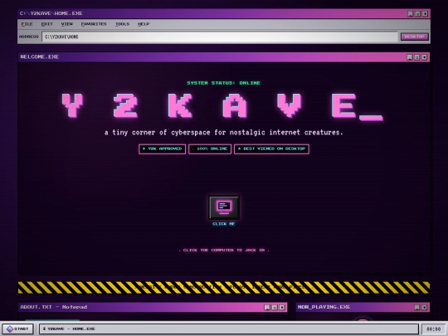The height and width of the screenshot is (336, 448).
Task: Click the tagline 'a tiny corner of cyberspace'
Action: coord(224,133)
